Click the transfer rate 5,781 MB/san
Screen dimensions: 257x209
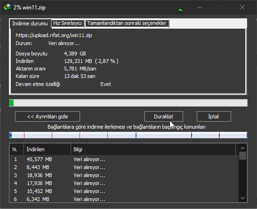(80, 69)
